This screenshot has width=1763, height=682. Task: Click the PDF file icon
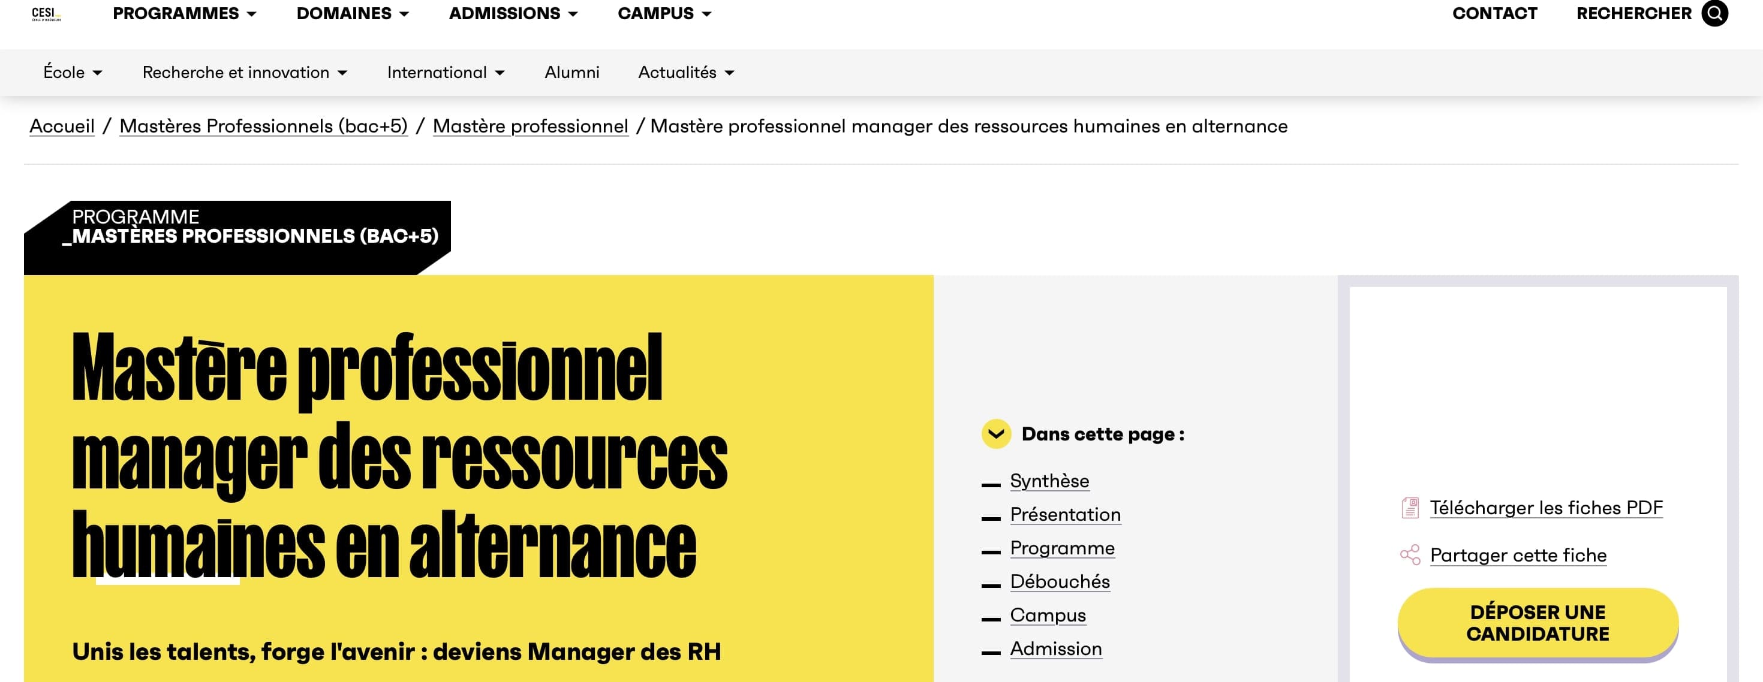coord(1410,508)
